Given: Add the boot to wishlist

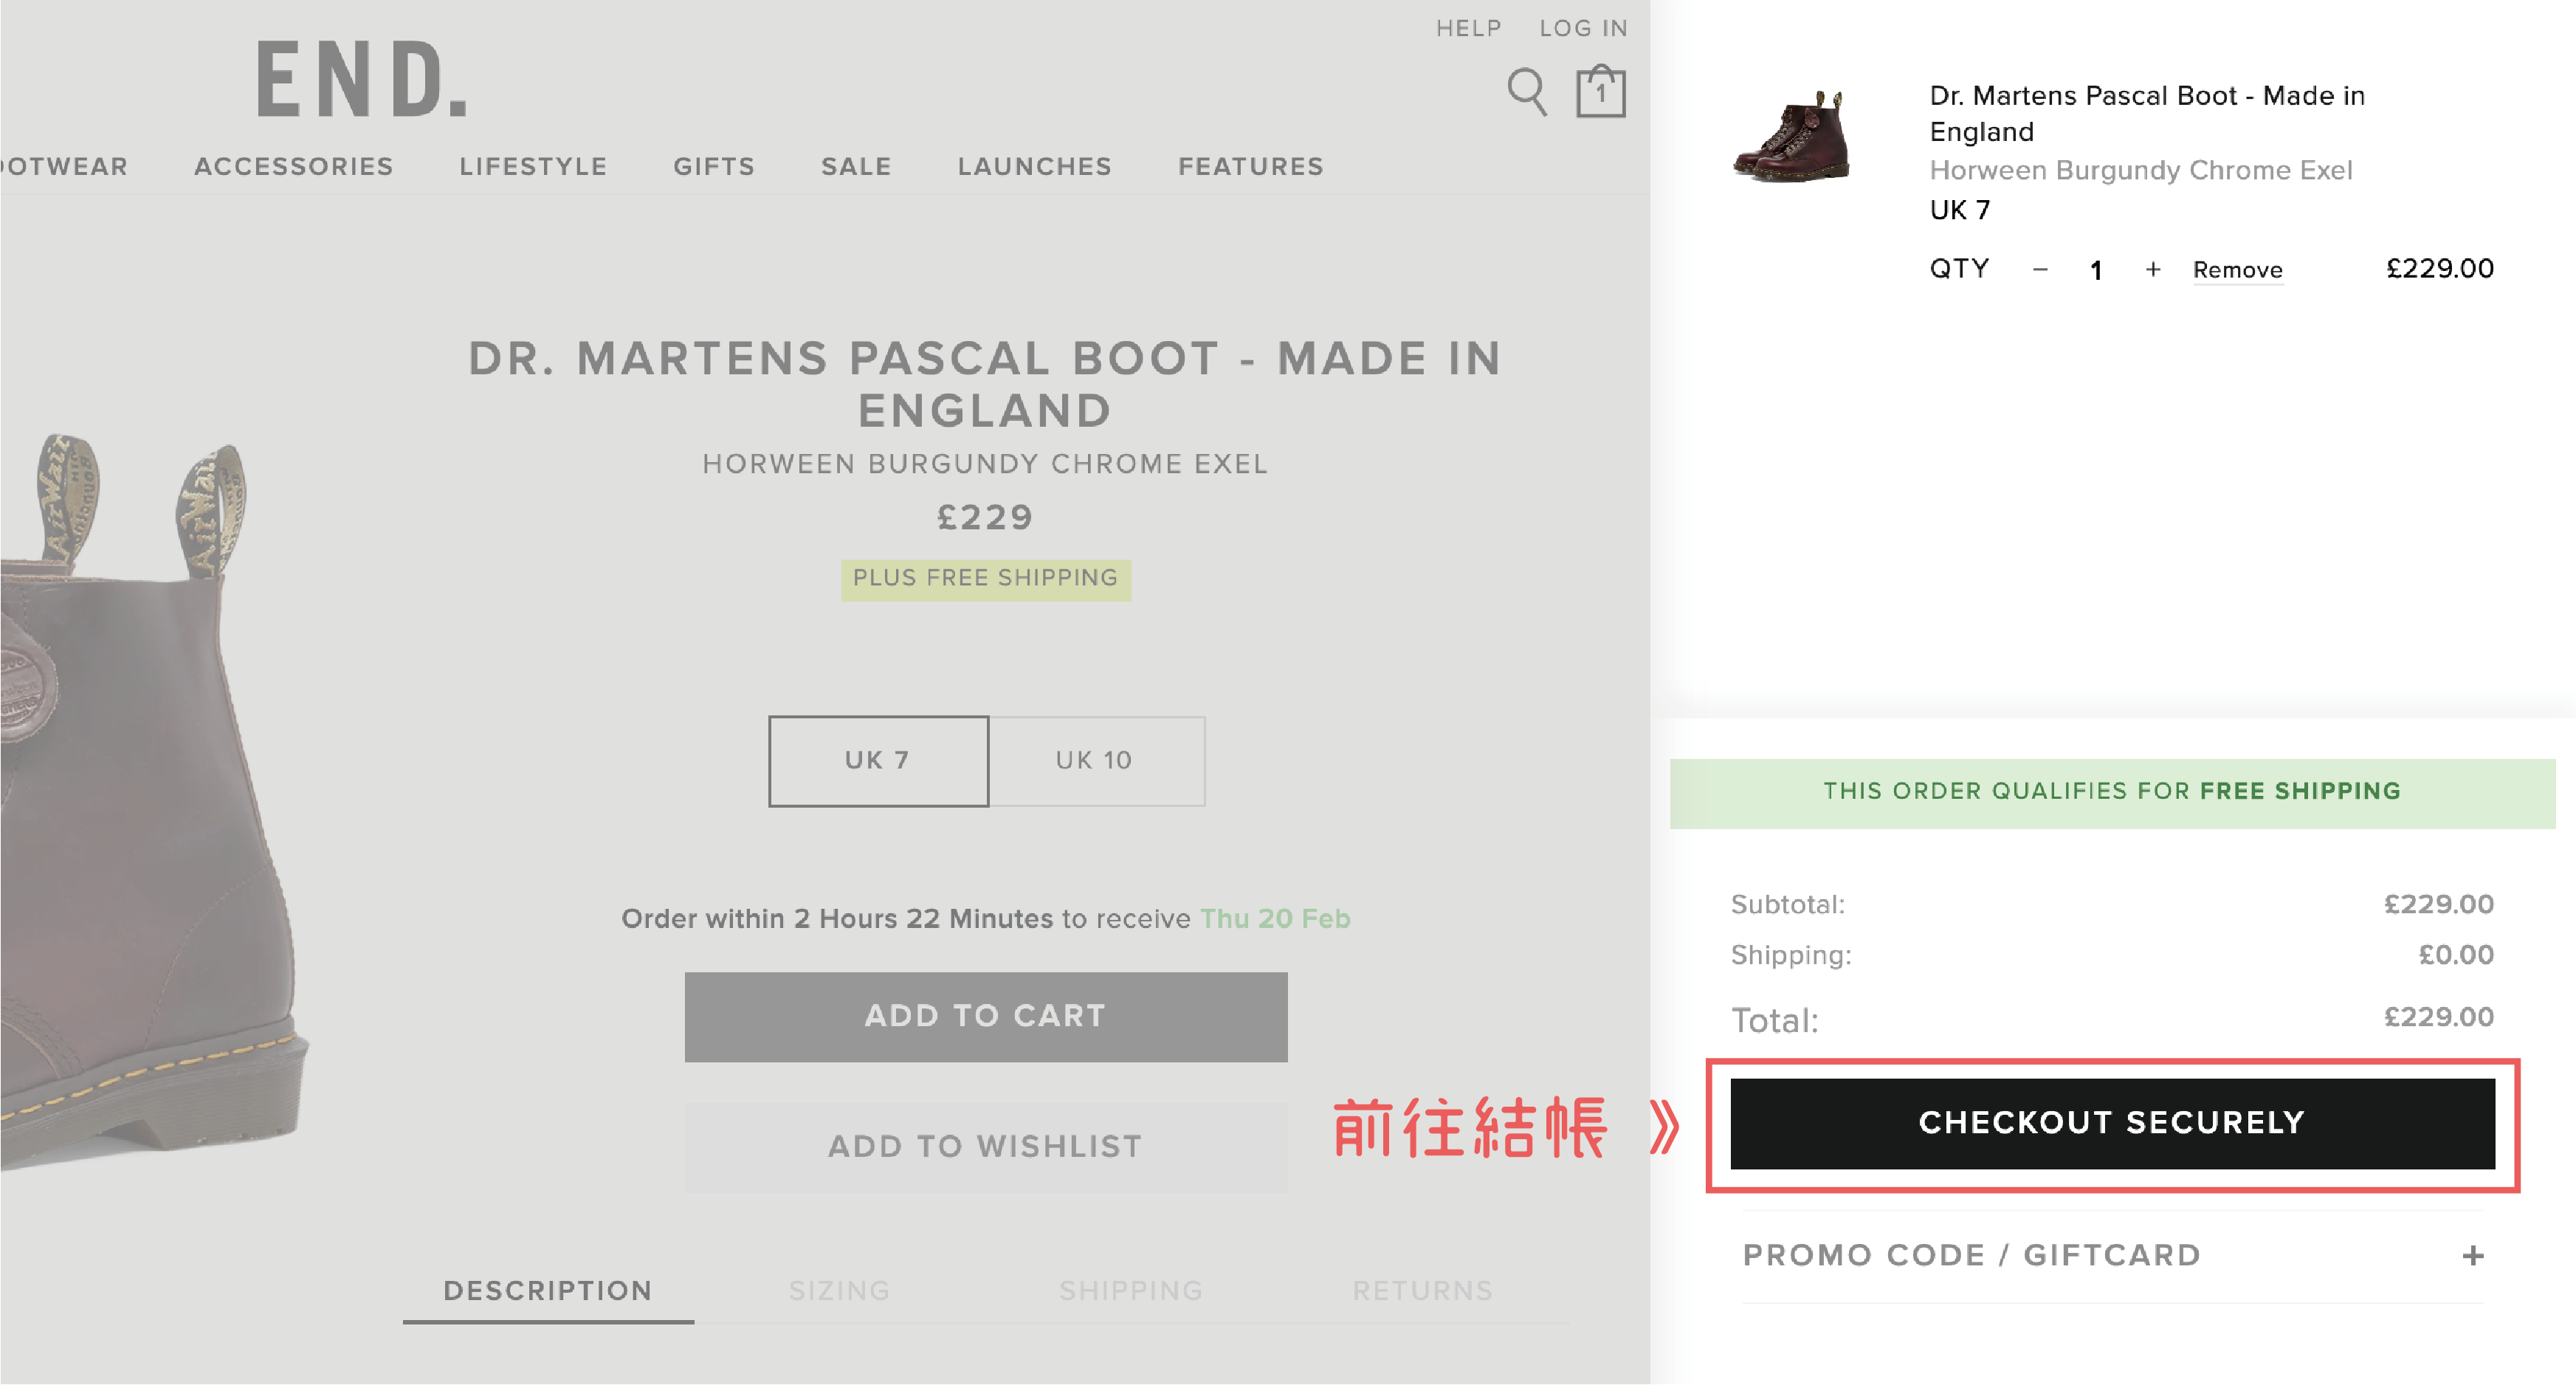Looking at the screenshot, I should (x=985, y=1147).
